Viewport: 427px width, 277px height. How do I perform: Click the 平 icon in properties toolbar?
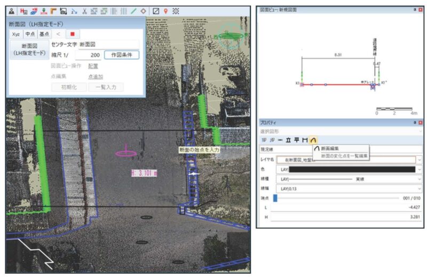coord(296,139)
